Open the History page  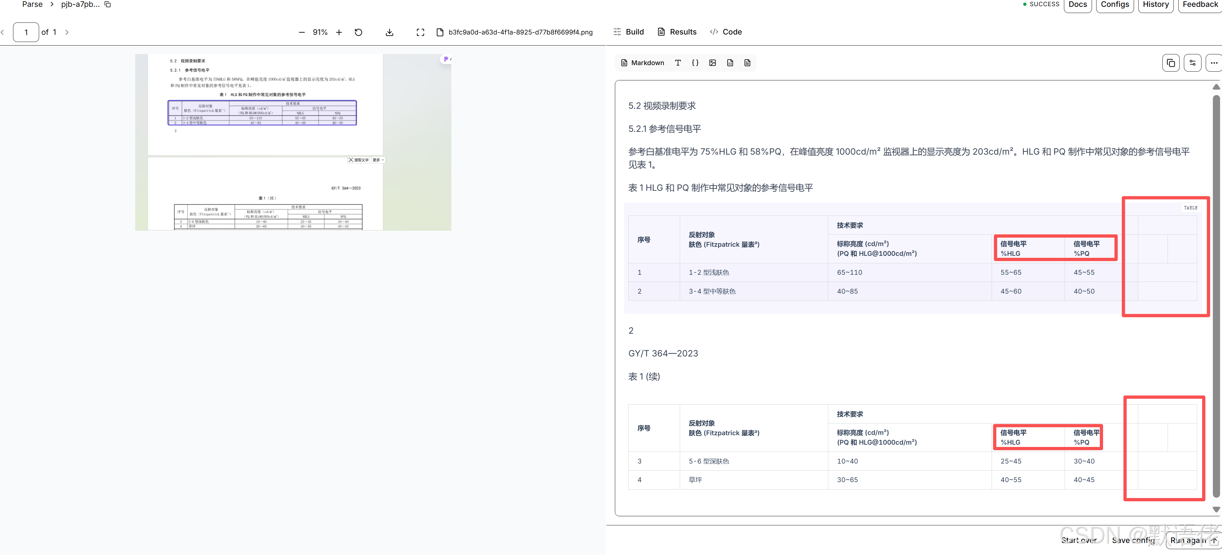coord(1156,5)
